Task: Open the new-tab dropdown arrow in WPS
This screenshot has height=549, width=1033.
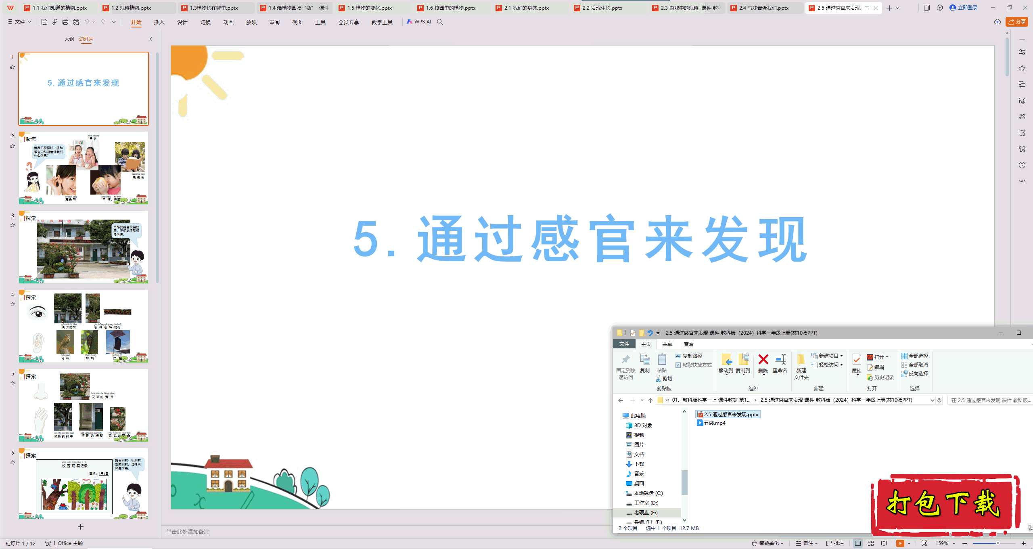Action: pos(897,8)
